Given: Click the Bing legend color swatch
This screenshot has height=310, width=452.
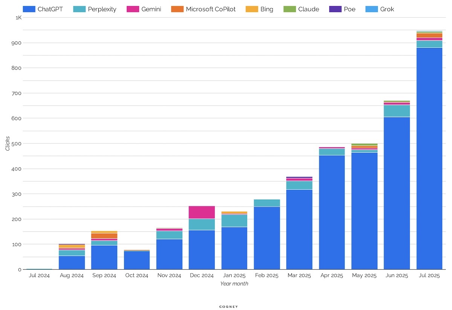Looking at the screenshot, I should pyautogui.click(x=252, y=9).
